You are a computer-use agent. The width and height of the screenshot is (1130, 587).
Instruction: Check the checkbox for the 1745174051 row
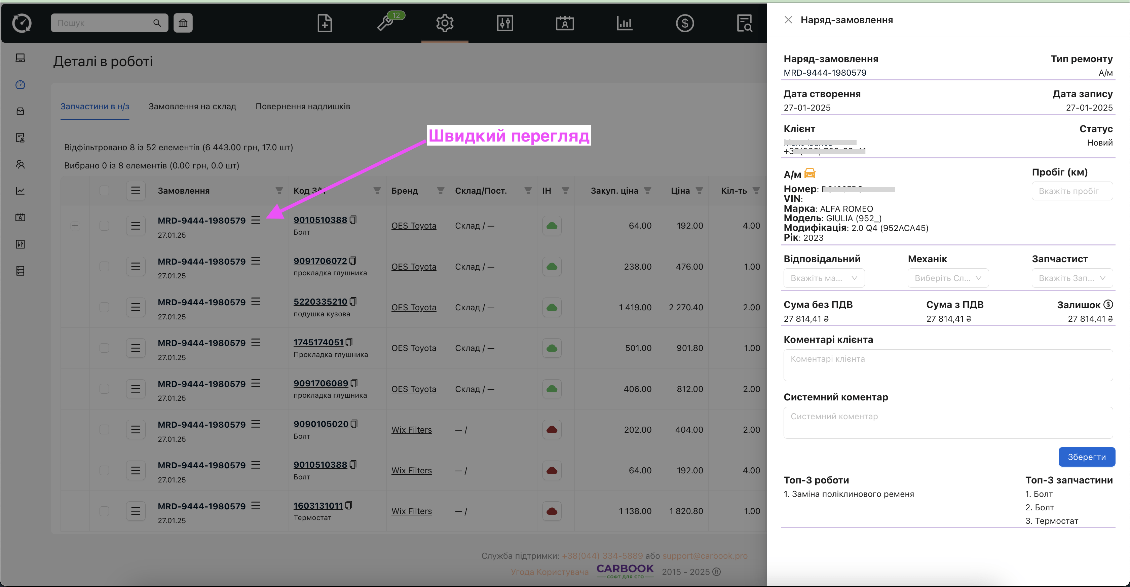coord(104,348)
